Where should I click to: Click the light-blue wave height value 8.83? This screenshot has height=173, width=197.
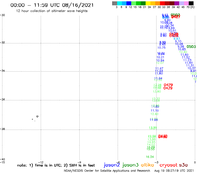(177, 39)
